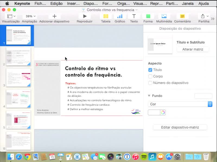Select slide 3 thumbnail in navigator
The image size is (217, 162).
tap(18, 77)
